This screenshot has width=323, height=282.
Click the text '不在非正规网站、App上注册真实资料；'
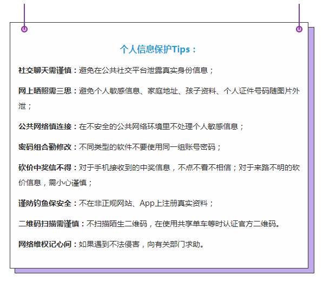tap(146, 203)
